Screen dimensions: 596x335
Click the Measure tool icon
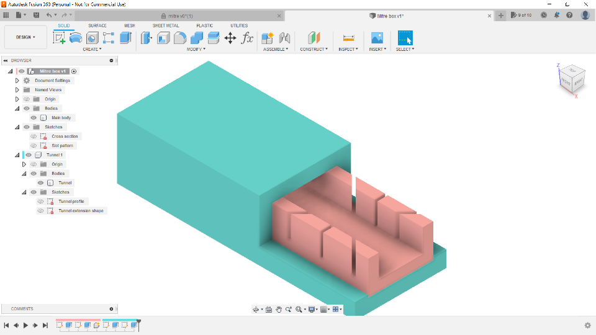point(348,38)
